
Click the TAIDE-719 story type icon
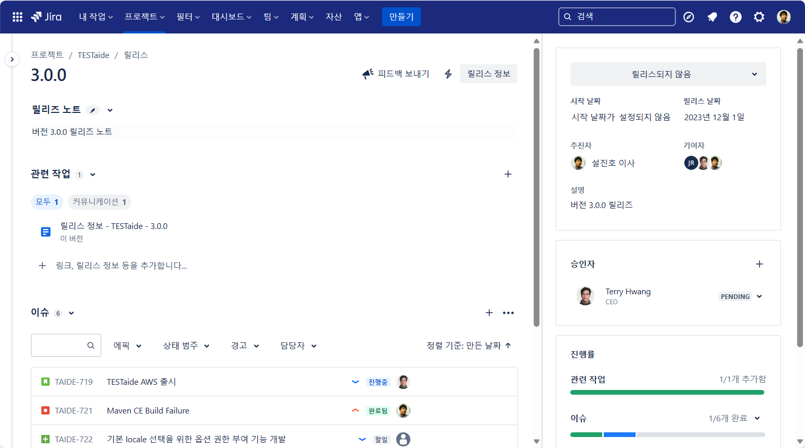(45, 382)
